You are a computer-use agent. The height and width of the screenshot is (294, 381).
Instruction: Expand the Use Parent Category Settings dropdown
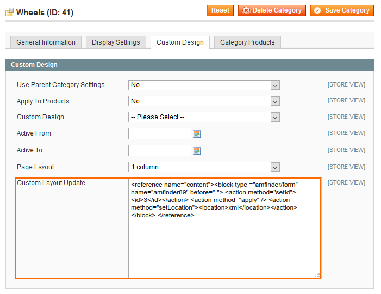tap(204, 85)
